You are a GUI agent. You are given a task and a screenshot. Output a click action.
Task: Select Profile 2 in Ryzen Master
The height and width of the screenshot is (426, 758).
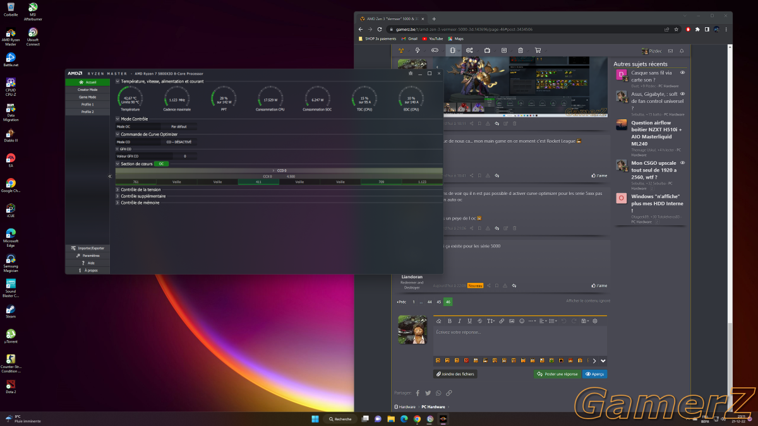click(87, 112)
